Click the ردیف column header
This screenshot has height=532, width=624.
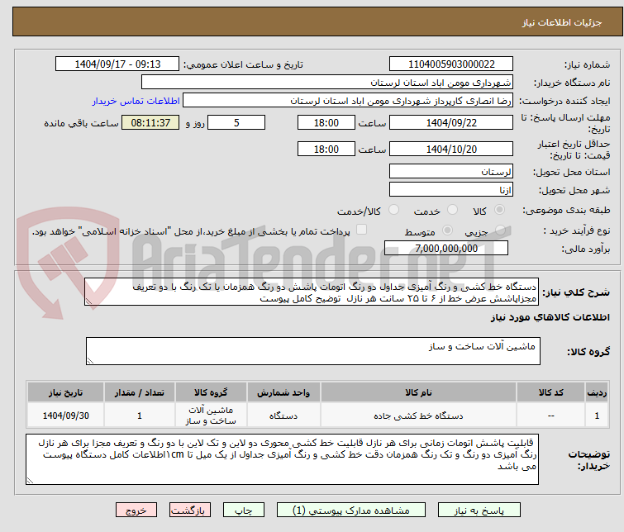tap(597, 392)
